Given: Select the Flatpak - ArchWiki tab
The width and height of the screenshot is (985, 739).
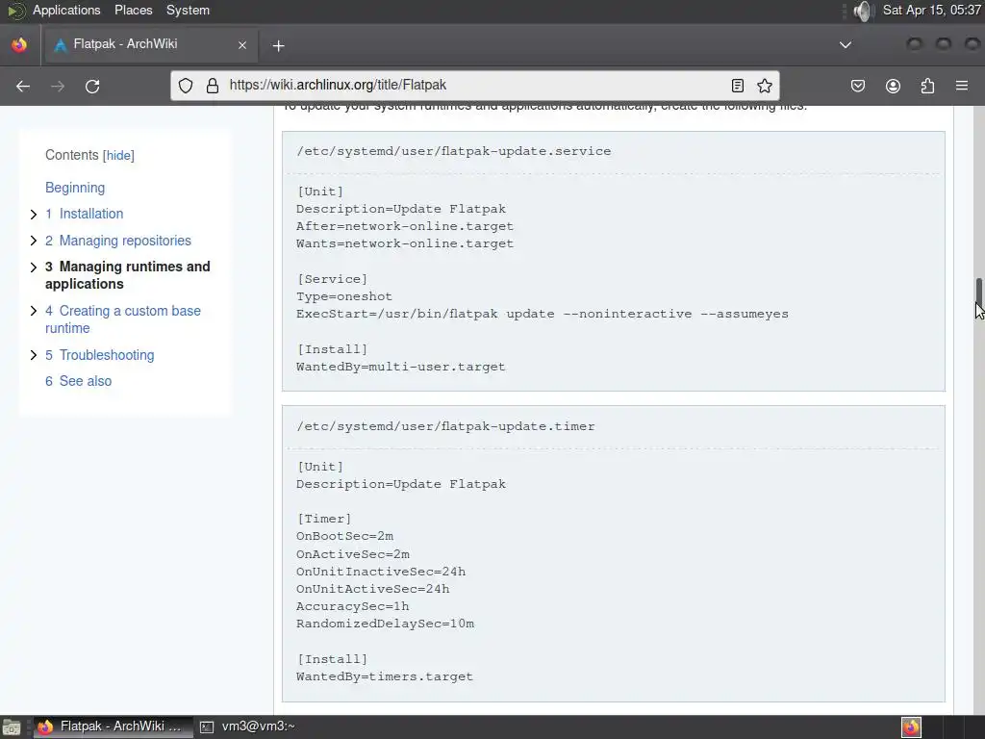Looking at the screenshot, I should click(x=149, y=44).
